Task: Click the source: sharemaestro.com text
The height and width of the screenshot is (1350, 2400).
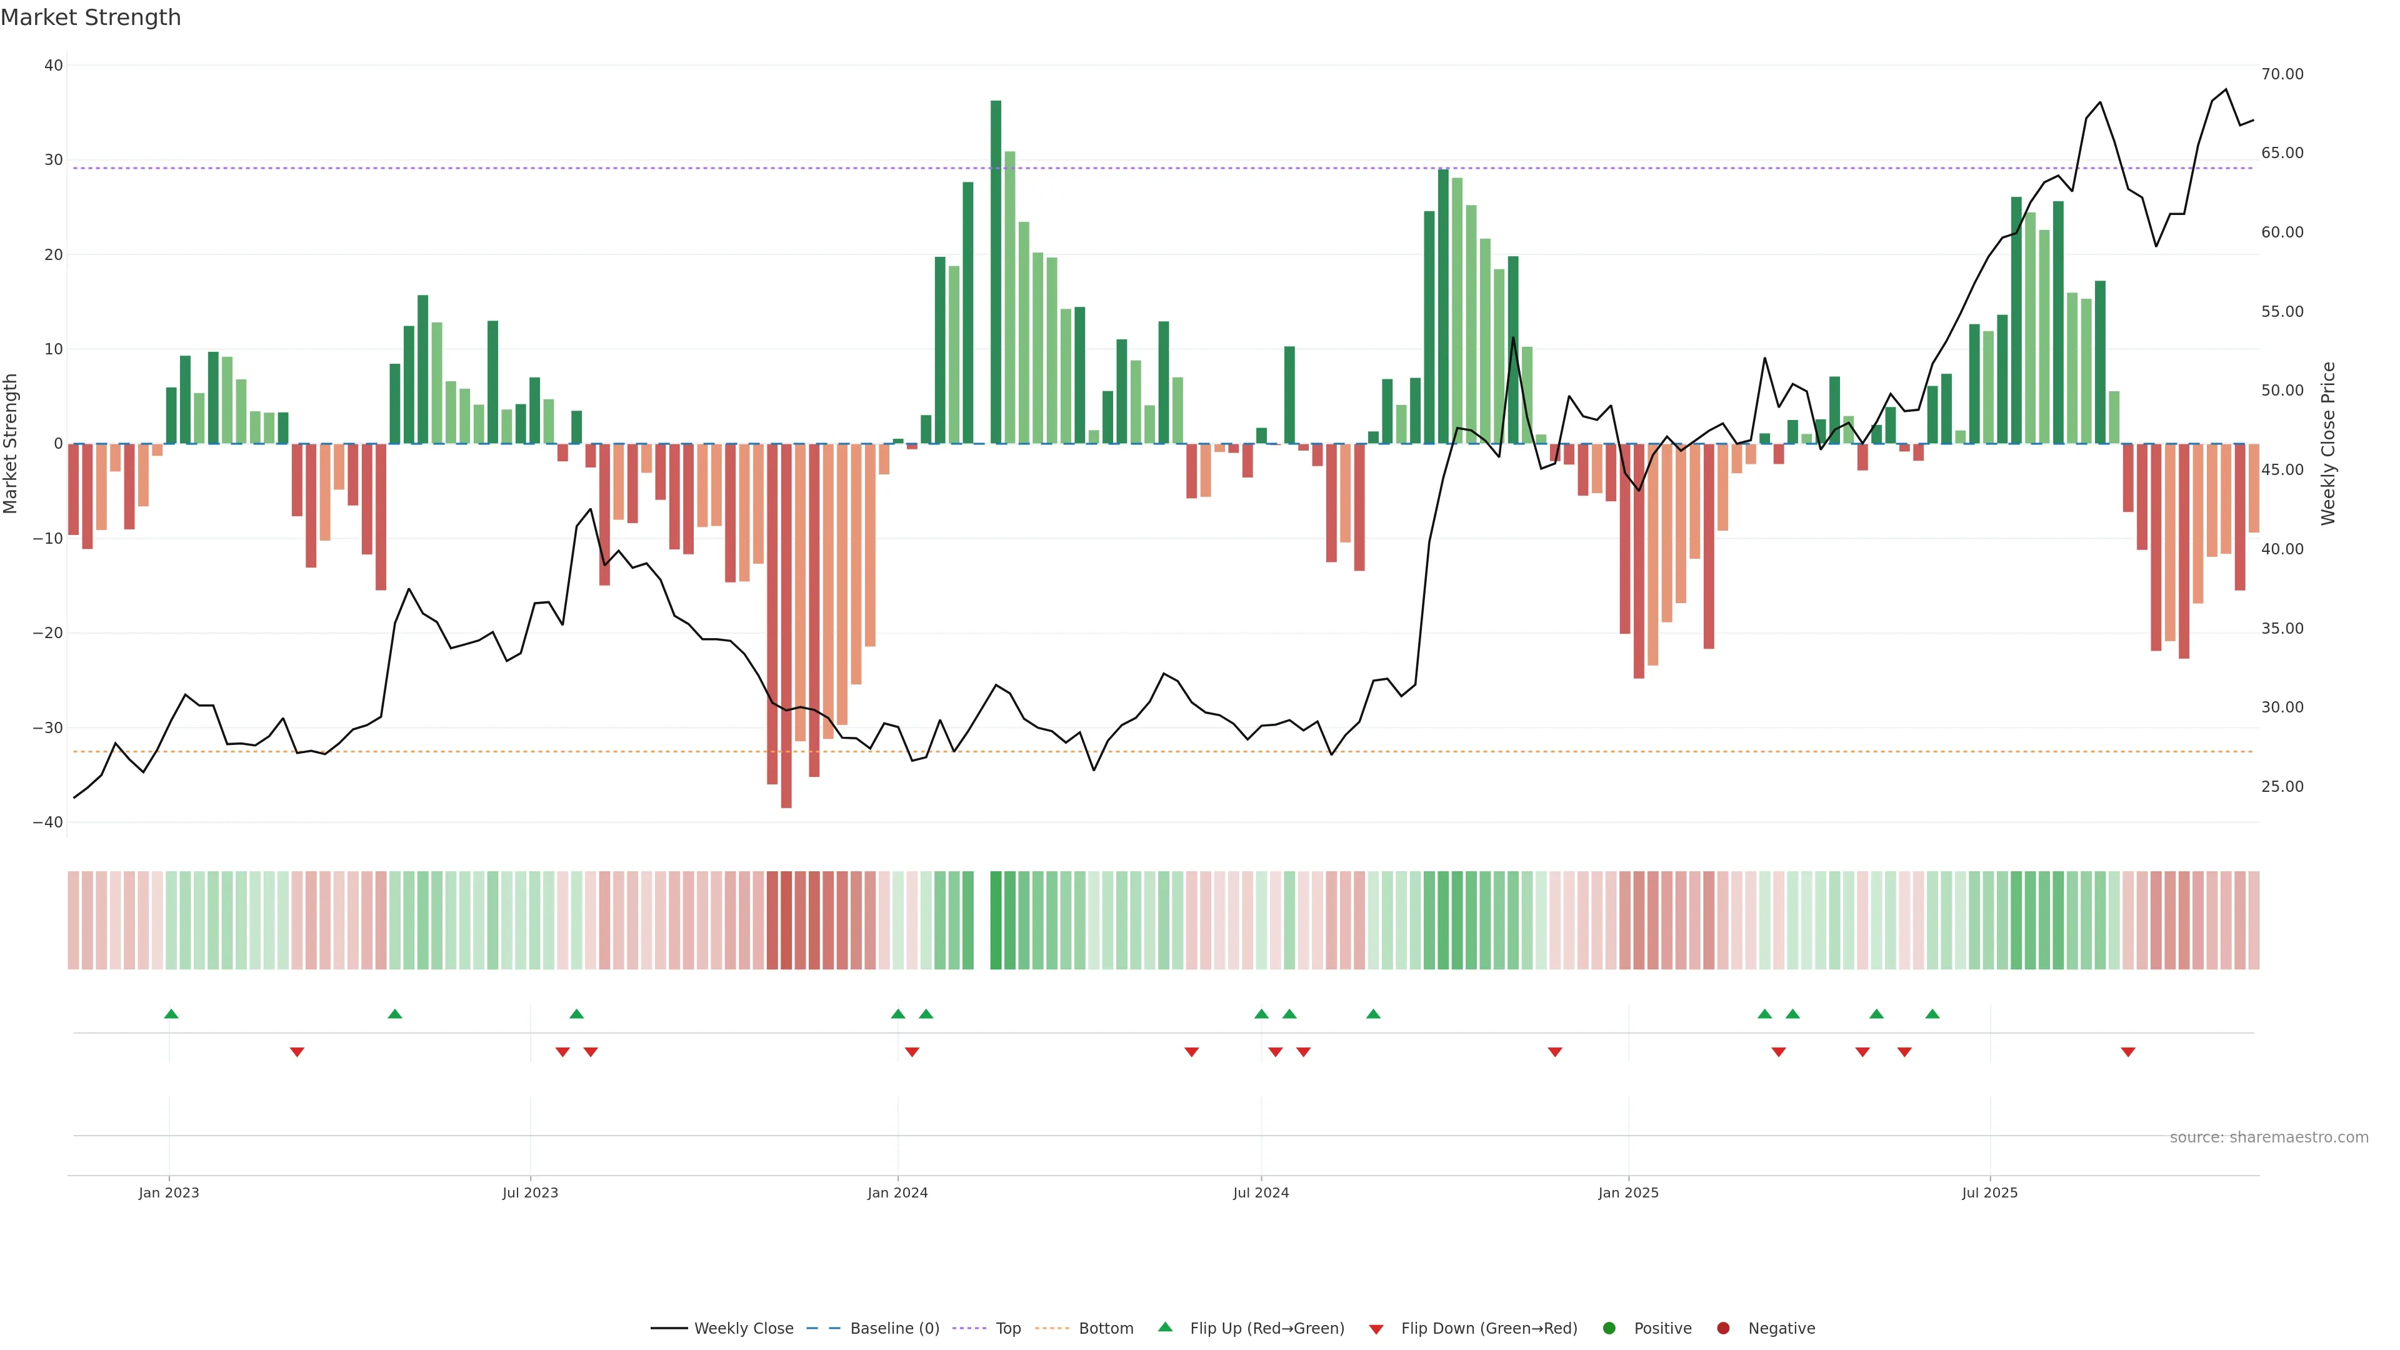Action: [2269, 1137]
